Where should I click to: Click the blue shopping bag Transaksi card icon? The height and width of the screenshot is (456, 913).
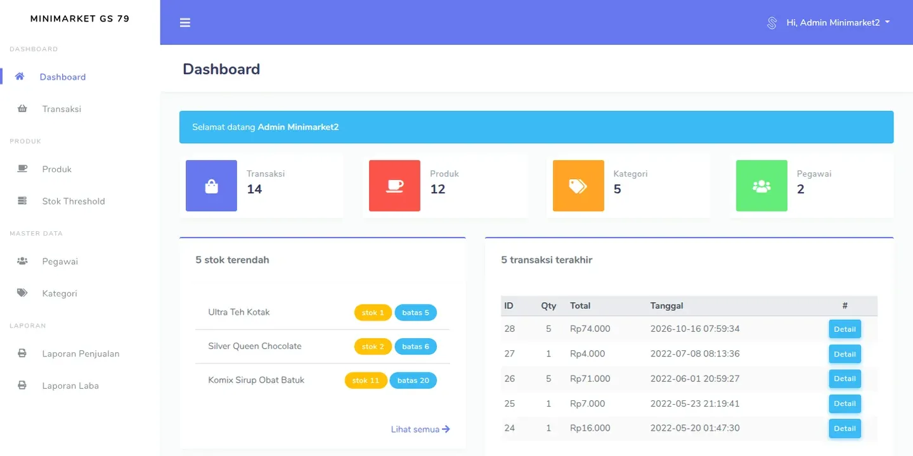tap(211, 186)
